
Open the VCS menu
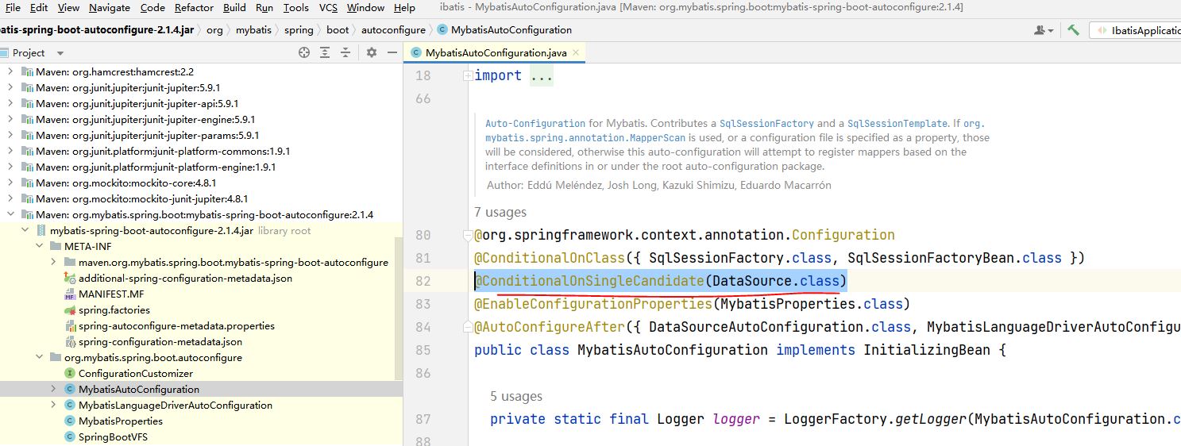(x=328, y=7)
